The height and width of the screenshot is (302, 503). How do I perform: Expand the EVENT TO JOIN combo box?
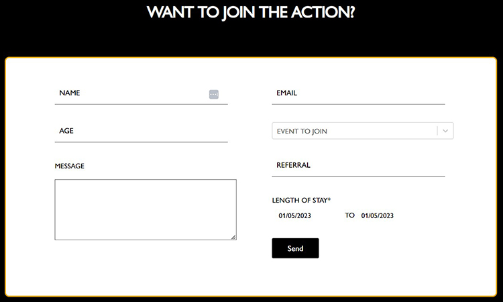tap(362, 131)
